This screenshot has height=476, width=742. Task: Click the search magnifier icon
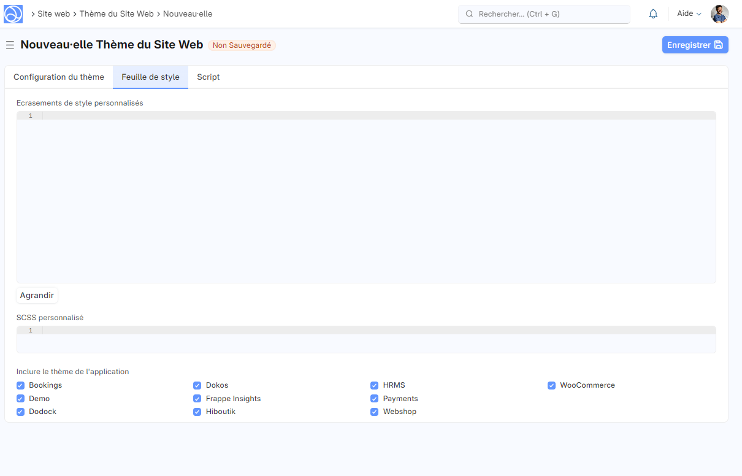[470, 13]
